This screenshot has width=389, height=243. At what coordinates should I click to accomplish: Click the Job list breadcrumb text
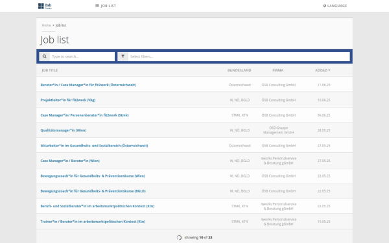pos(60,25)
